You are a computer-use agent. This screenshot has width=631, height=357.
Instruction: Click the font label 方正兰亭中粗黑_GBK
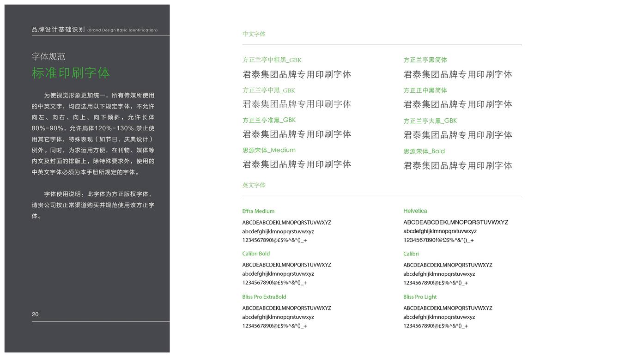click(x=272, y=60)
